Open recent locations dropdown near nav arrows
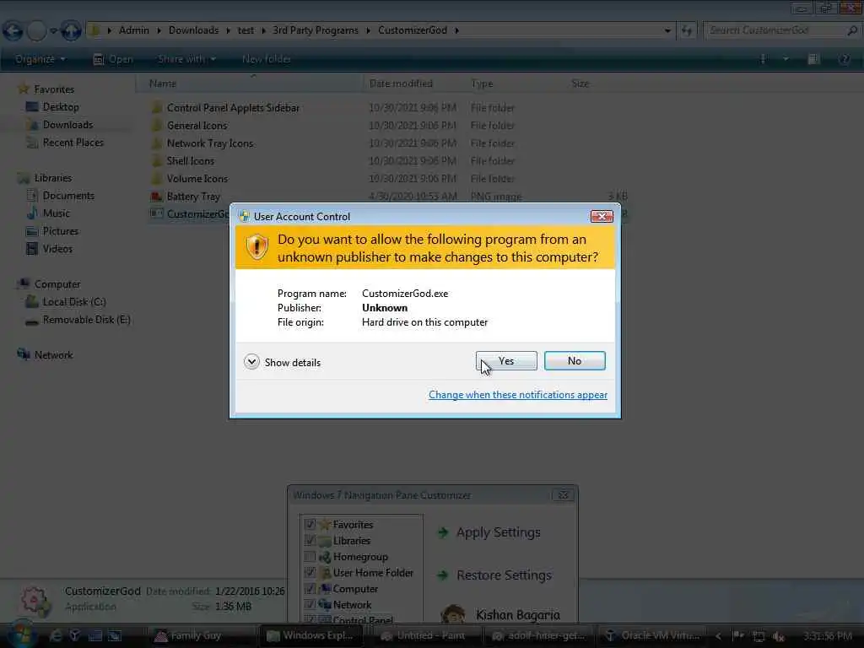This screenshot has height=648, width=864. click(53, 31)
